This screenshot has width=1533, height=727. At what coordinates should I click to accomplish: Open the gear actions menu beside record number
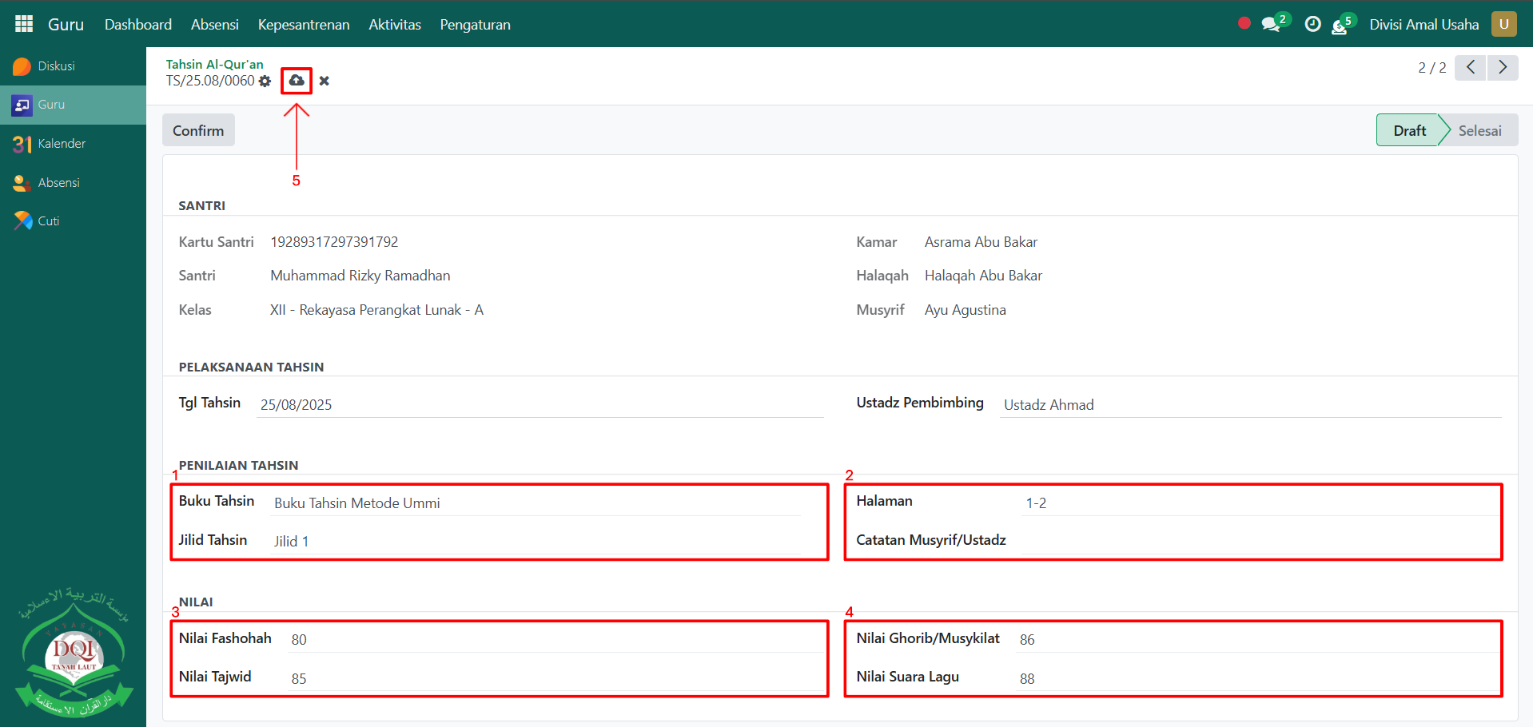(x=265, y=81)
